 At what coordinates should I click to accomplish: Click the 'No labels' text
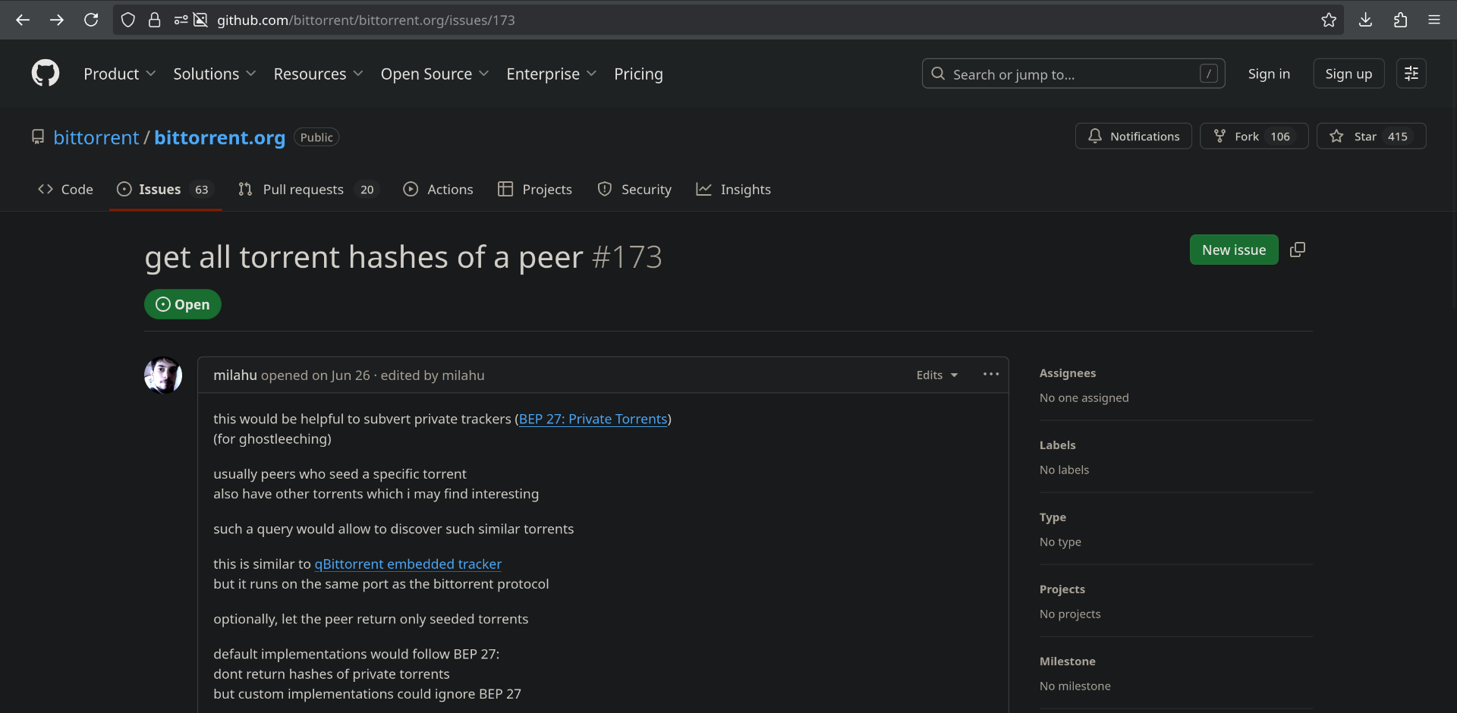(x=1064, y=470)
